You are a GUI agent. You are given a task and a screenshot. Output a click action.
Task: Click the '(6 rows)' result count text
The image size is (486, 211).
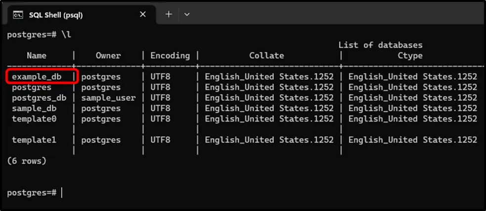coord(27,161)
